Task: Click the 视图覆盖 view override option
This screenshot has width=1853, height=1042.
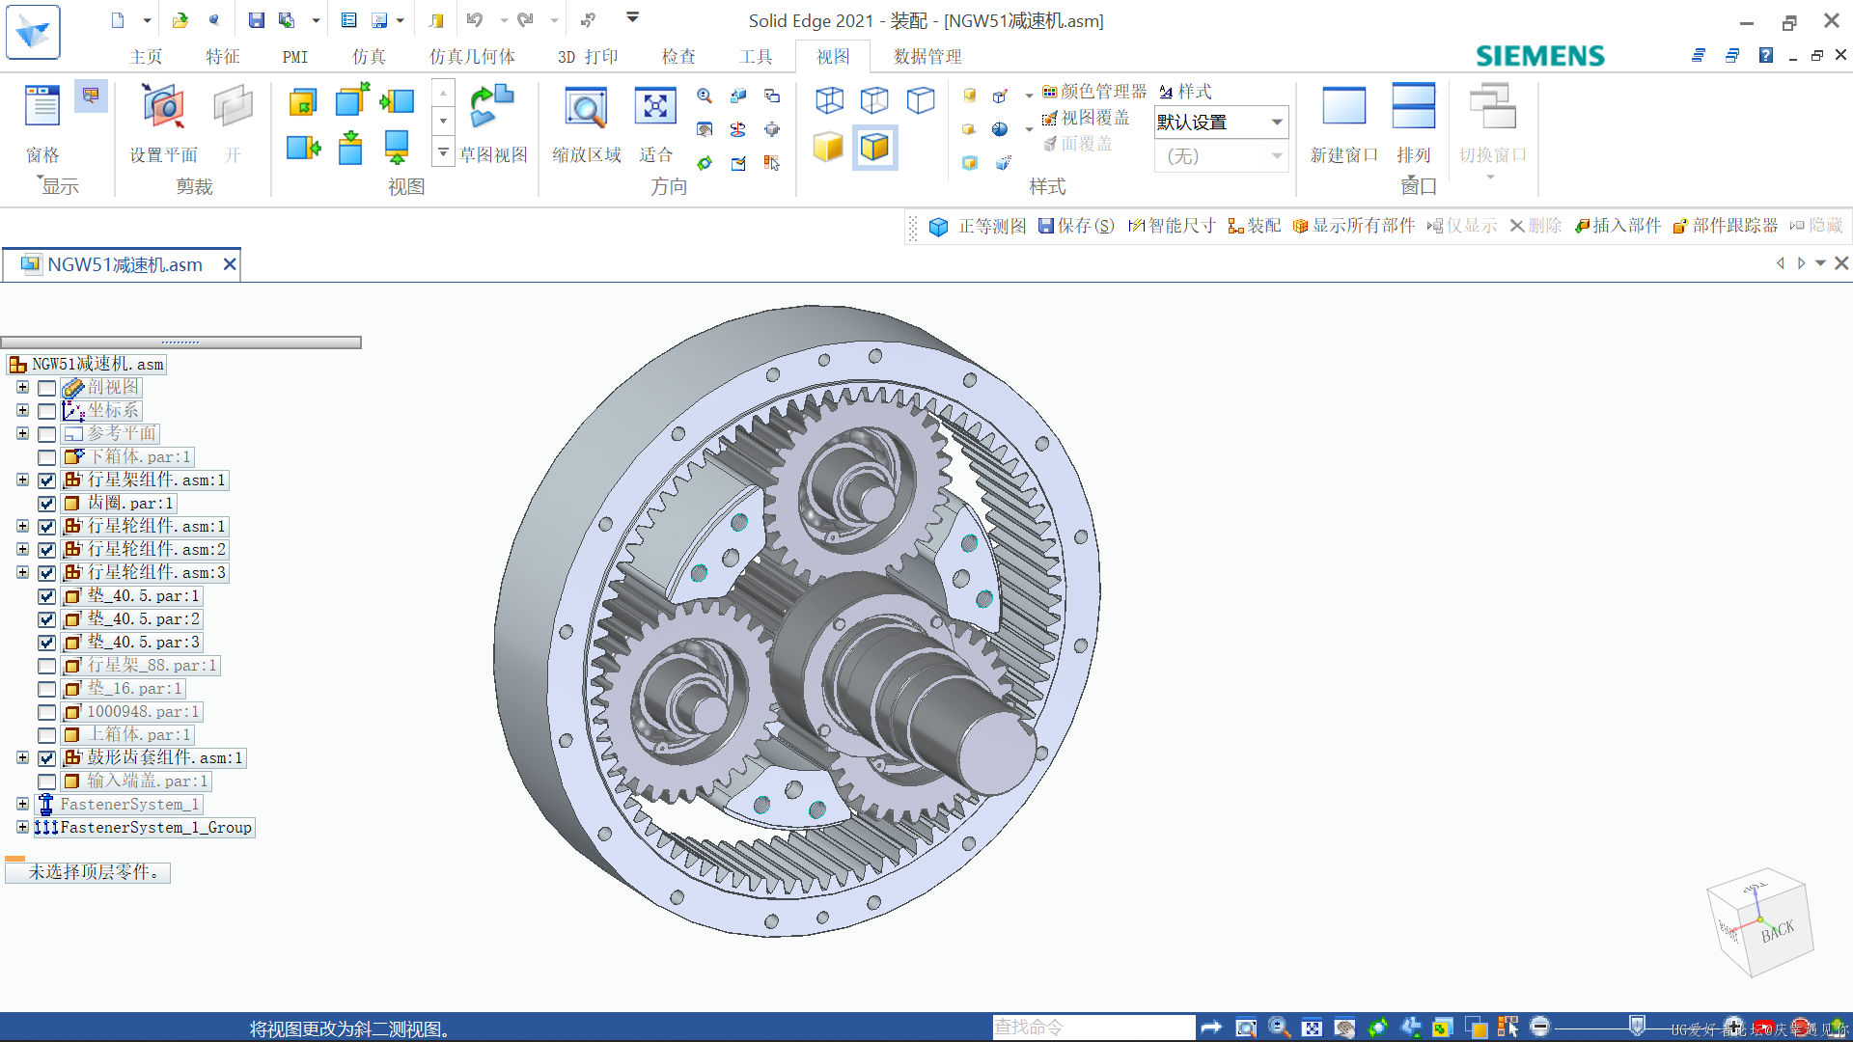Action: 1086,117
